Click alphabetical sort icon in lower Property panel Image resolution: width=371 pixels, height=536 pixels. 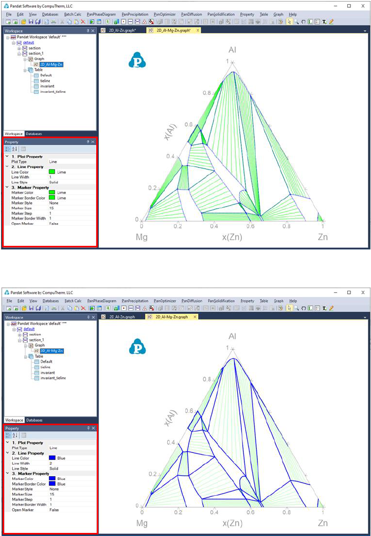point(14,435)
